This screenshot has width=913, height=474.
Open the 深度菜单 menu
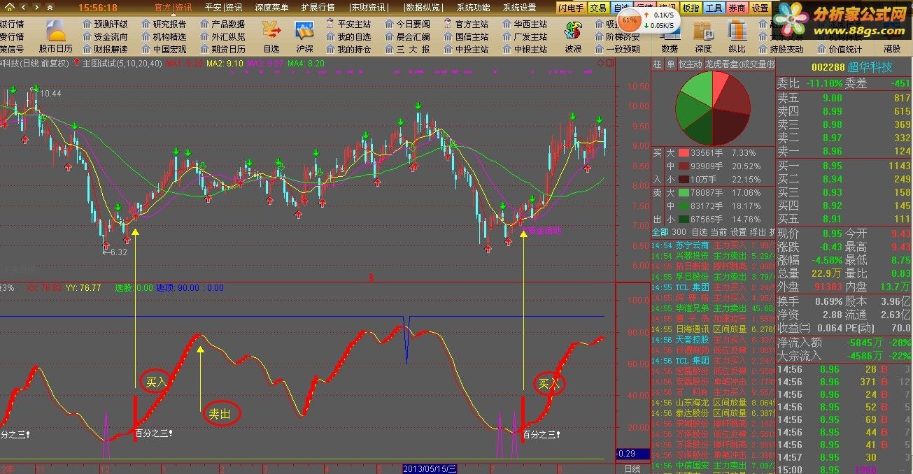(x=271, y=8)
